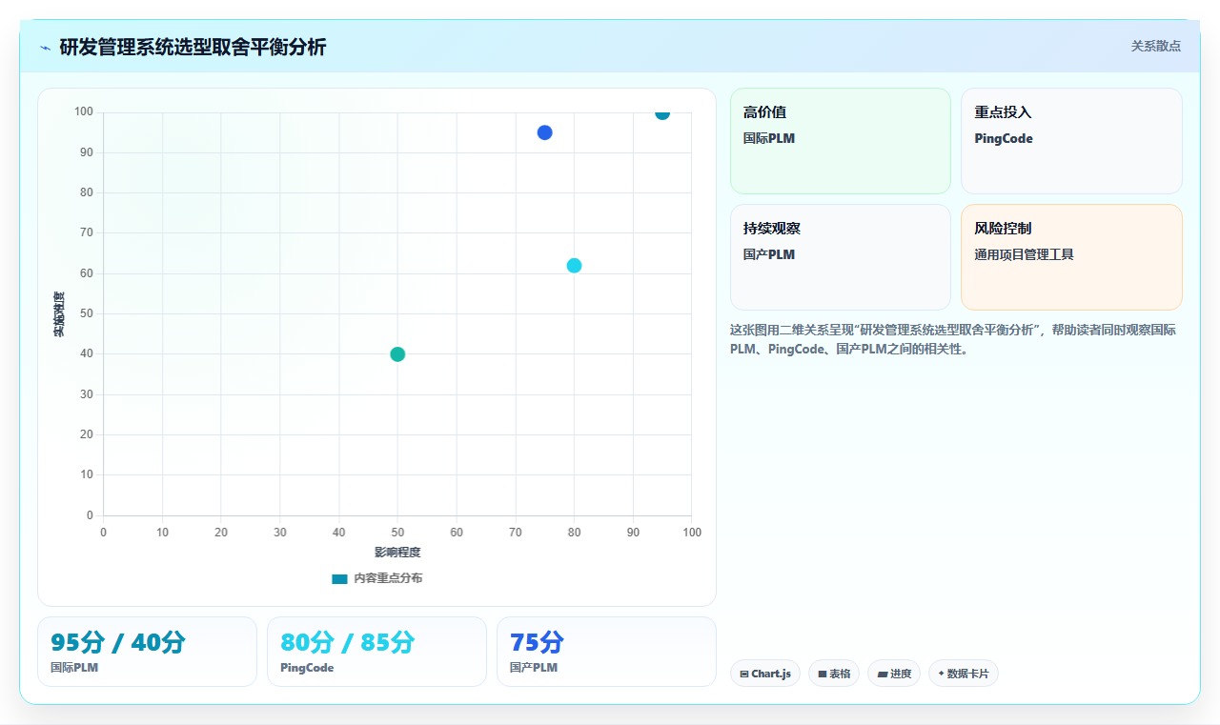Select the 进度 tag
This screenshot has height=725, width=1220.
pos(894,674)
